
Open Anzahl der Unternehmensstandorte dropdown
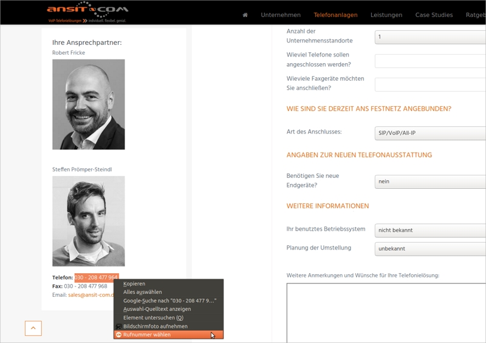(x=430, y=37)
